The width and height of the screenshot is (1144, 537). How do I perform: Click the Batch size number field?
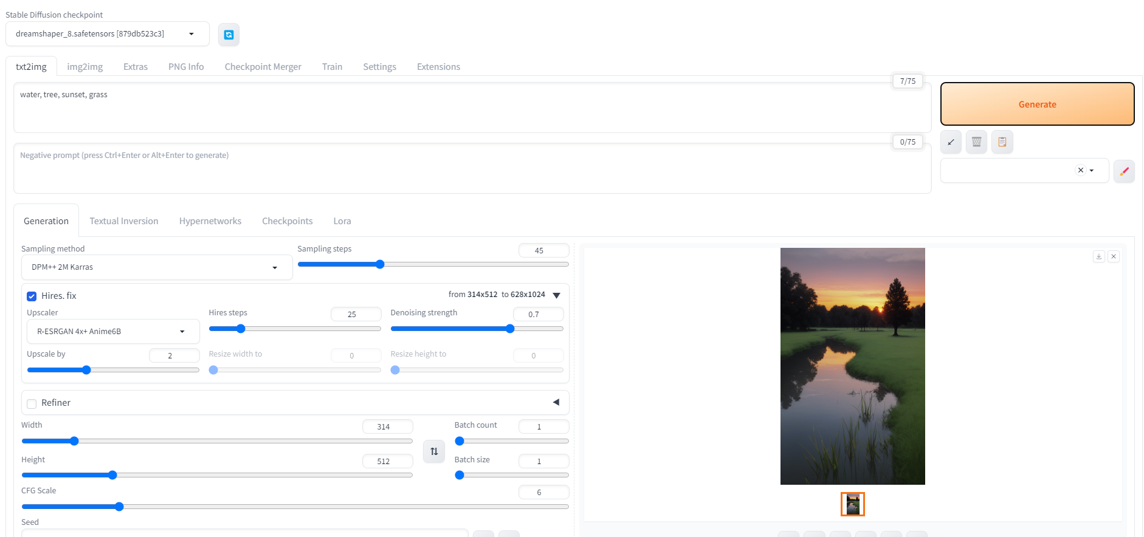pyautogui.click(x=543, y=461)
